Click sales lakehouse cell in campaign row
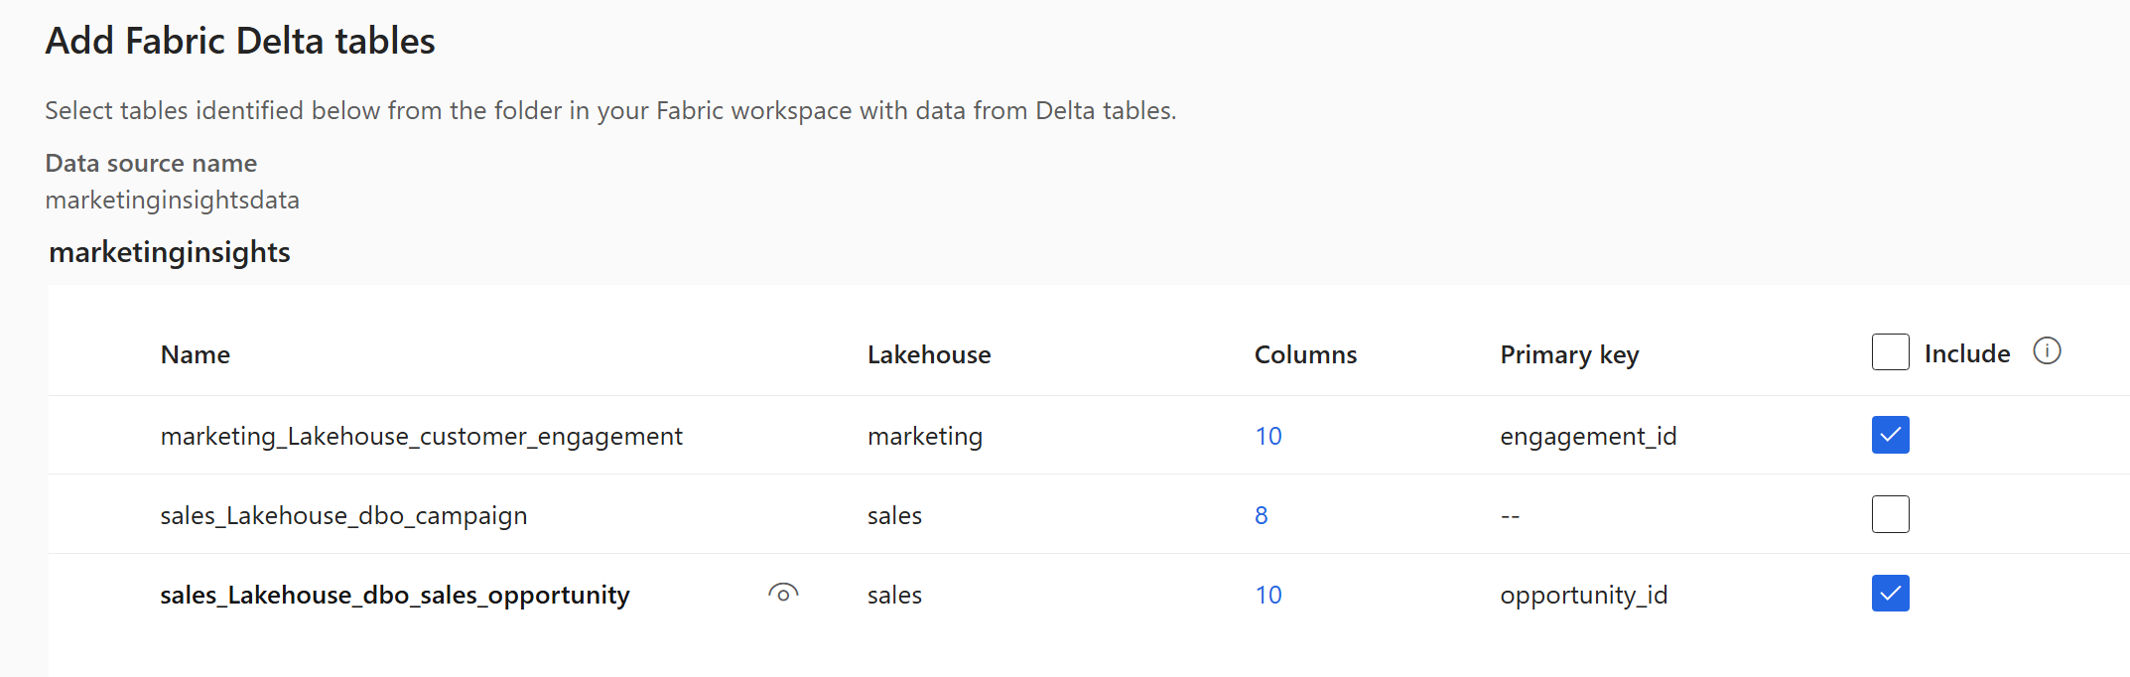The image size is (2130, 677). click(894, 515)
